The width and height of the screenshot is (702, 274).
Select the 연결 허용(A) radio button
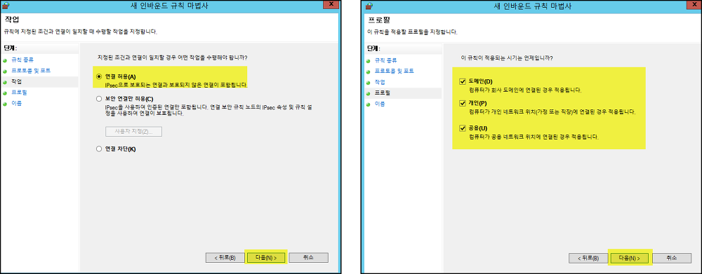click(99, 76)
